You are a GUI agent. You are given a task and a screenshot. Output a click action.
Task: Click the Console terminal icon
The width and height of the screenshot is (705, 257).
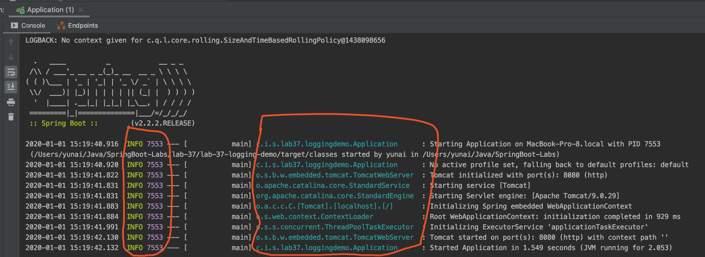click(x=14, y=25)
